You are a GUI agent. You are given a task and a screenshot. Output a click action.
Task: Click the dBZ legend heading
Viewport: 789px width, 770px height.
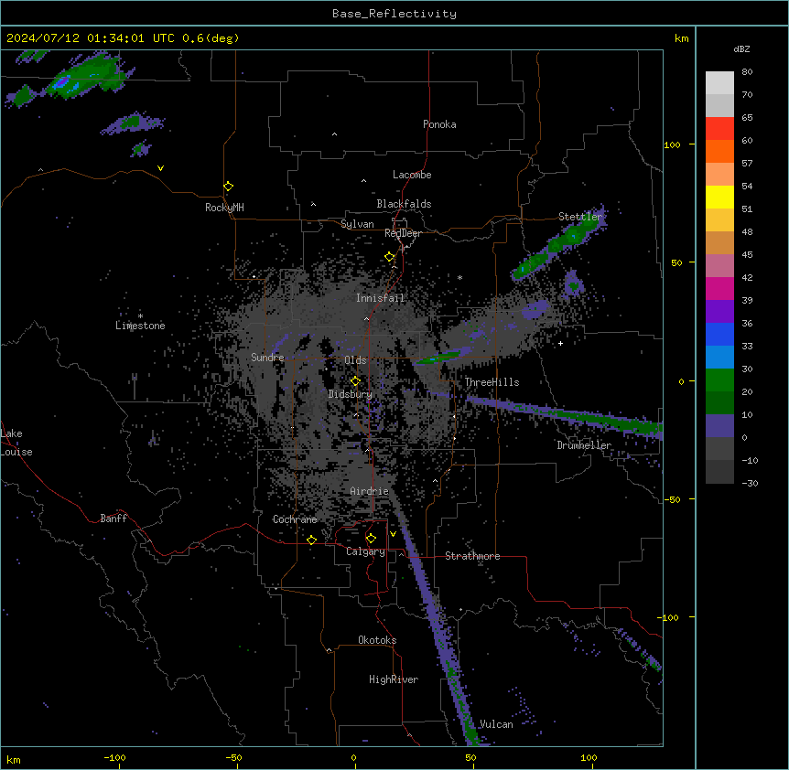(741, 48)
